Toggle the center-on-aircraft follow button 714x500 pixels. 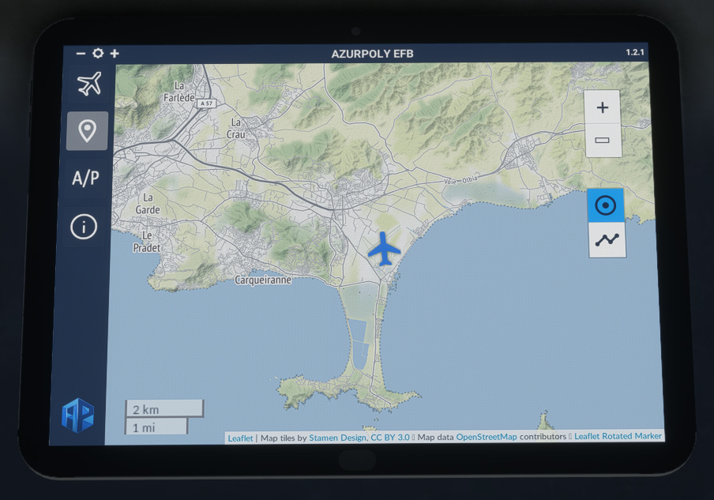(605, 206)
